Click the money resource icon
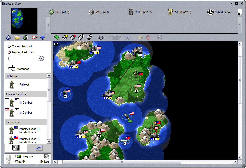This screenshot has width=246, height=168. point(52,12)
